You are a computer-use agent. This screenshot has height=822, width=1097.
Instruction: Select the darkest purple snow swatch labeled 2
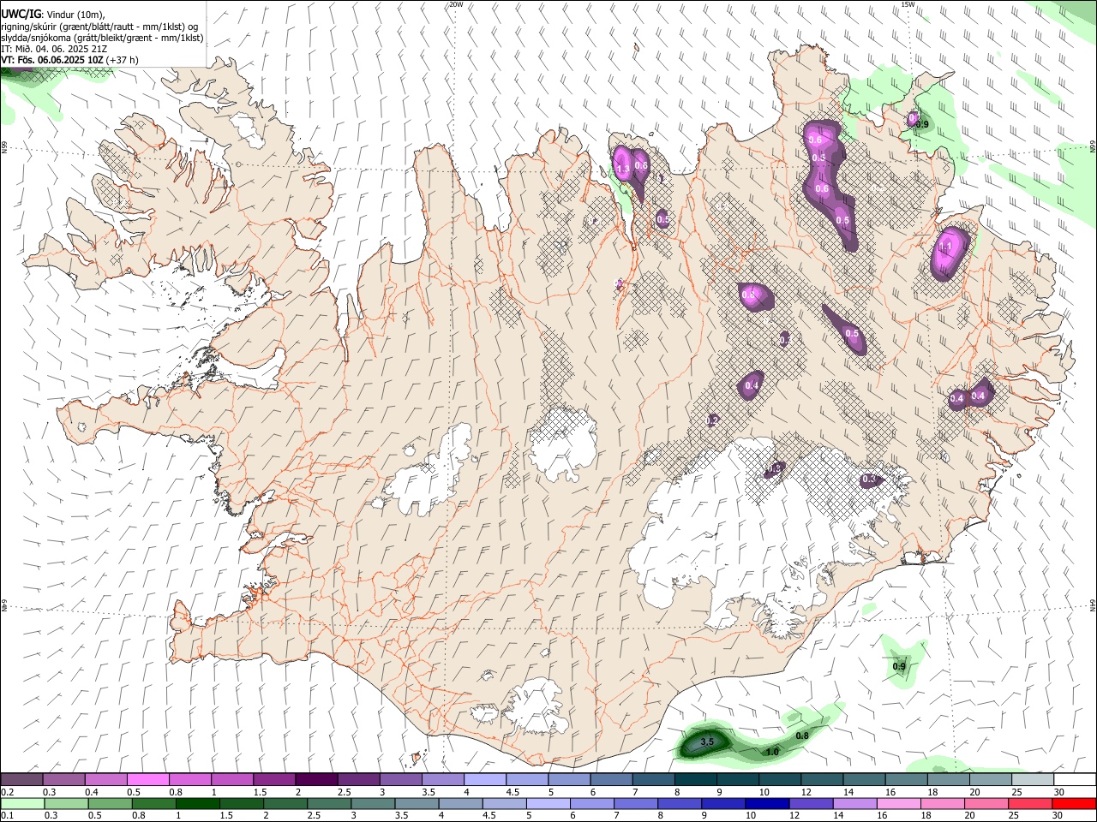(315, 780)
